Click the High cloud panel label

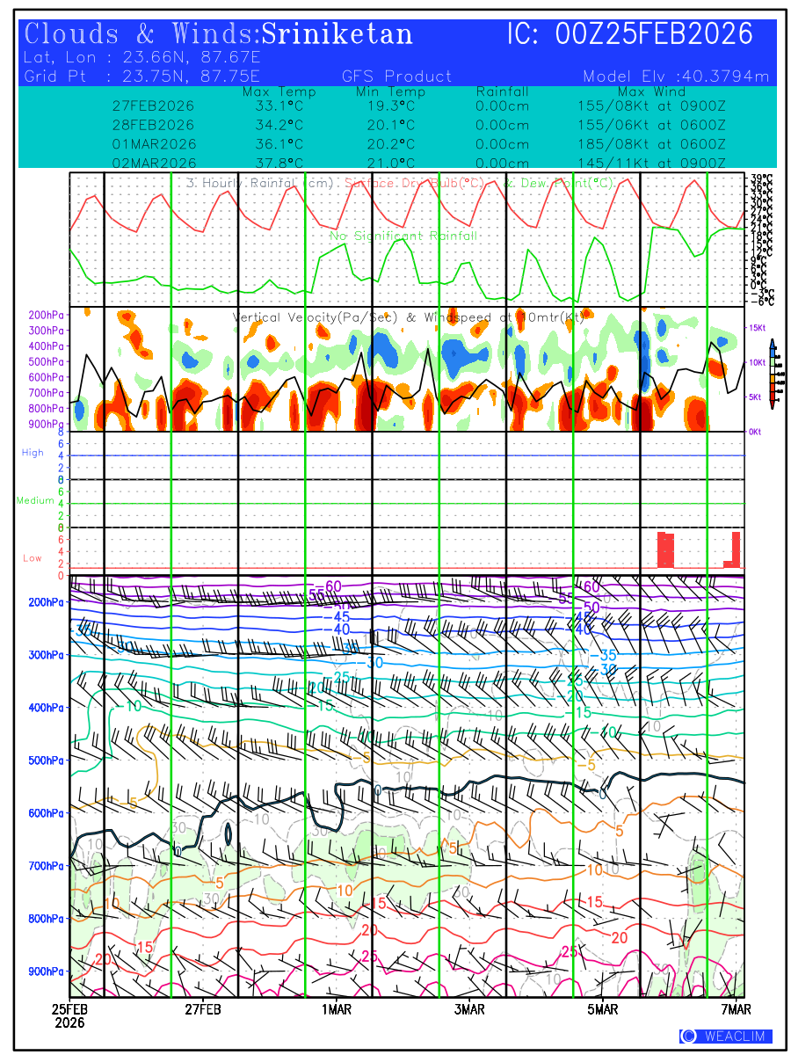pyautogui.click(x=33, y=453)
